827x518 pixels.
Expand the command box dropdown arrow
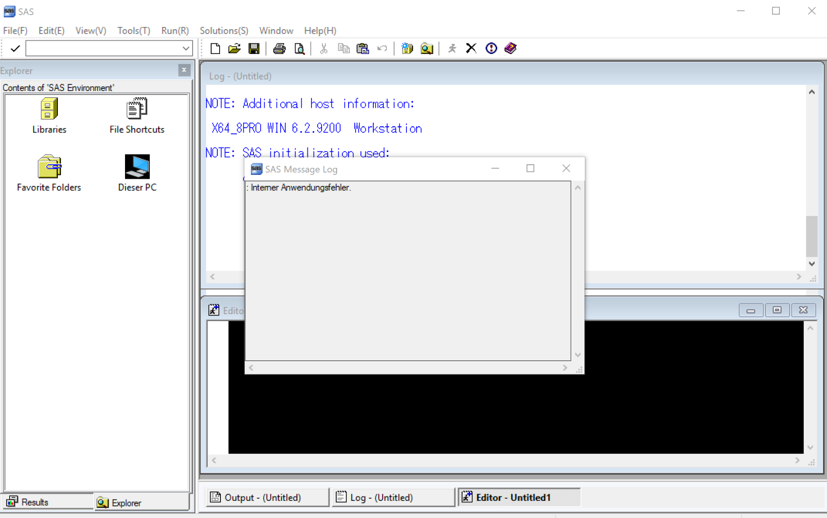pos(186,49)
